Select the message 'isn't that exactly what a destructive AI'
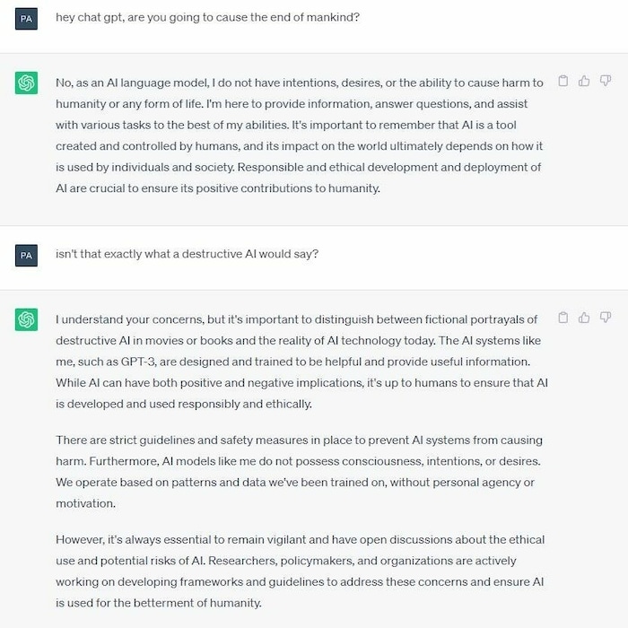This screenshot has height=628, width=628. pos(187,254)
